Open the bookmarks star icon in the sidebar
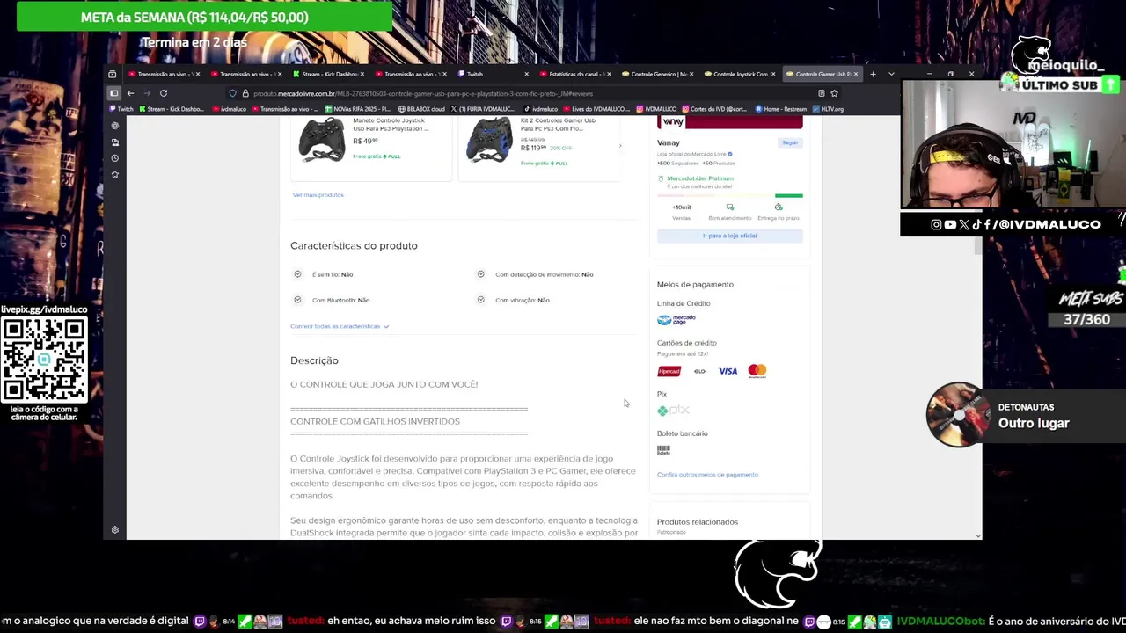Viewport: 1126px width, 633px height. [115, 174]
